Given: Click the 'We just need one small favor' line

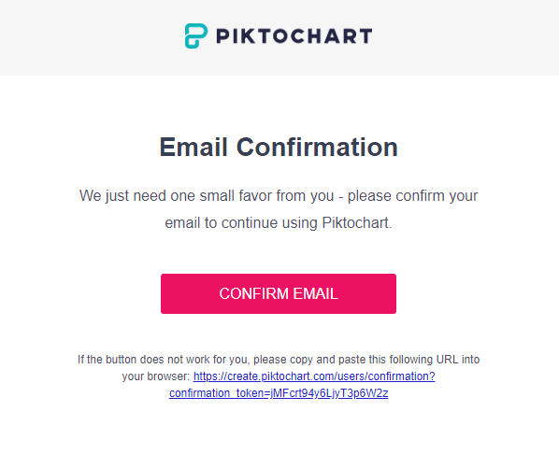Looking at the screenshot, I should (279, 196).
